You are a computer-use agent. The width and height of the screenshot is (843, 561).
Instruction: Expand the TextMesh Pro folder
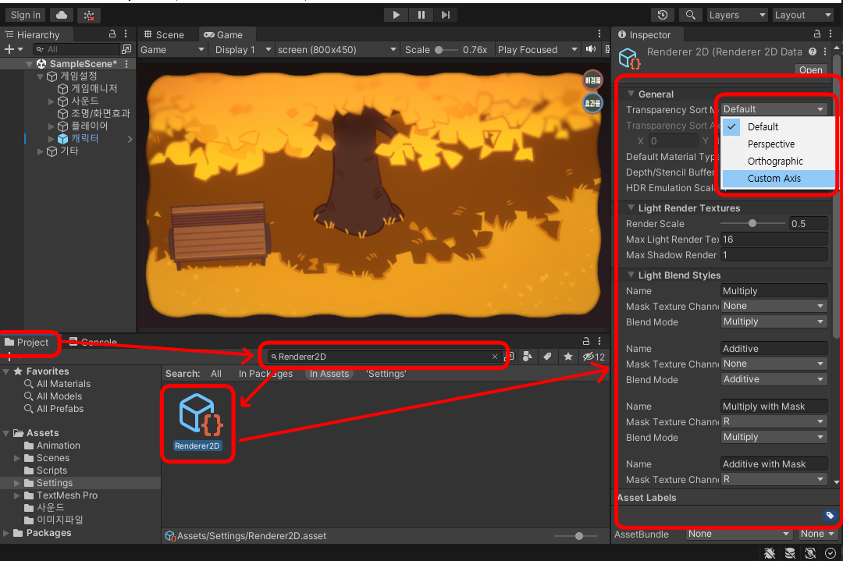tap(16, 495)
